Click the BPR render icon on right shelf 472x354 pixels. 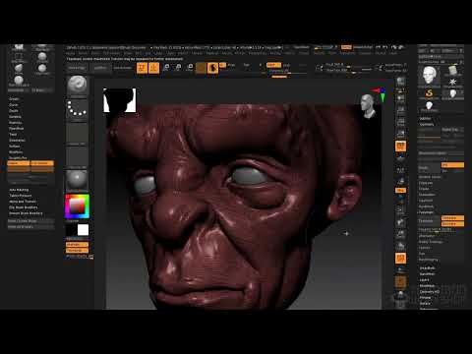click(x=400, y=82)
